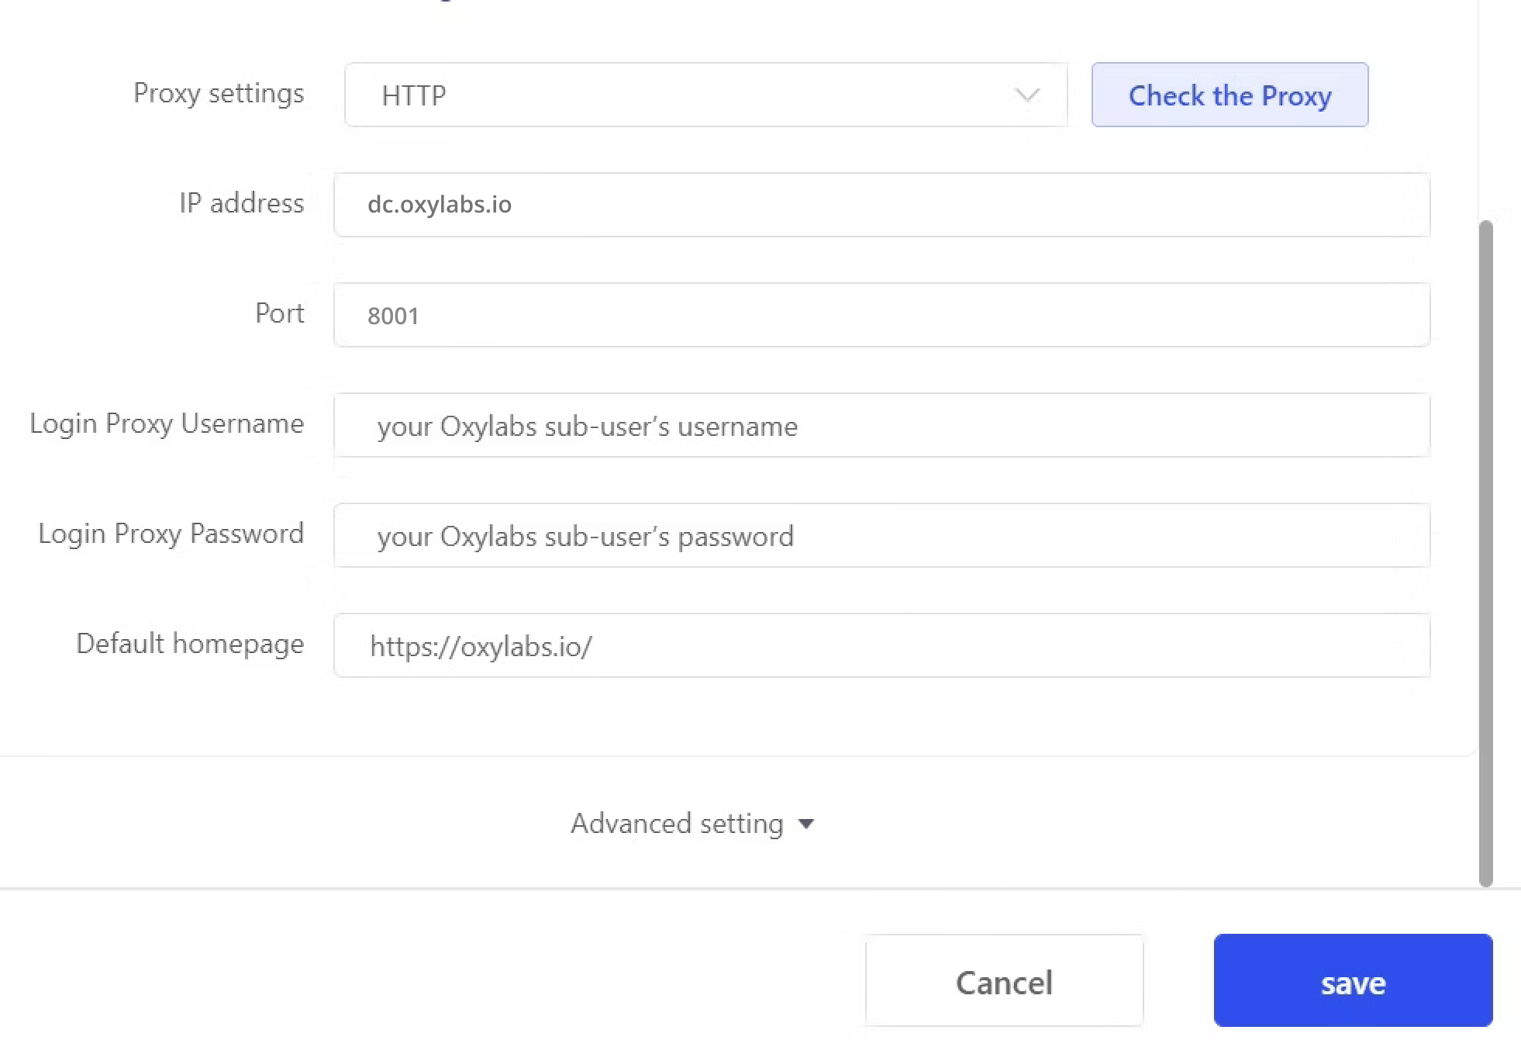Click the HTTP text in dropdown
The image size is (1521, 1061).
point(414,96)
